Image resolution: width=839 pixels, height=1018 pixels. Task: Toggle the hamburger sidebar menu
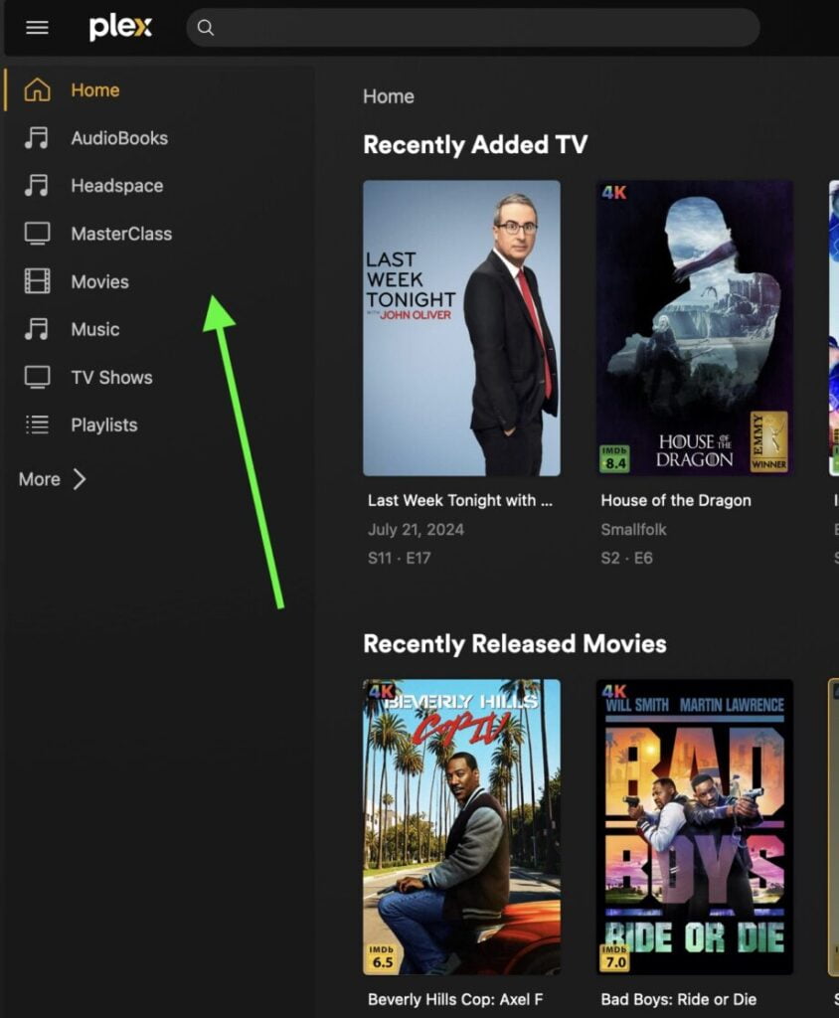37,28
